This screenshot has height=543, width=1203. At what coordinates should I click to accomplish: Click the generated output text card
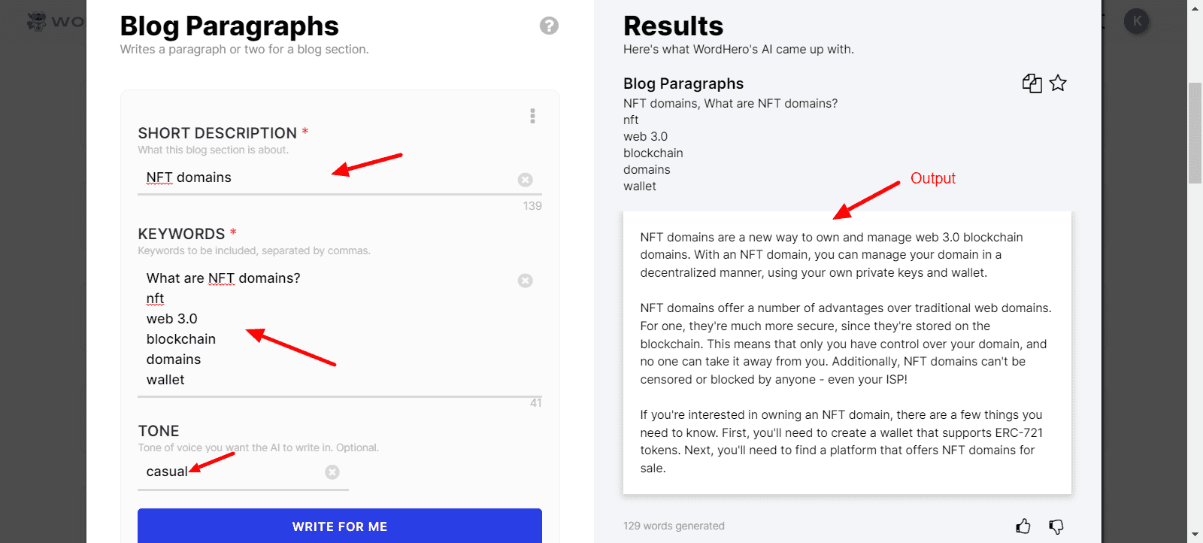coord(847,353)
